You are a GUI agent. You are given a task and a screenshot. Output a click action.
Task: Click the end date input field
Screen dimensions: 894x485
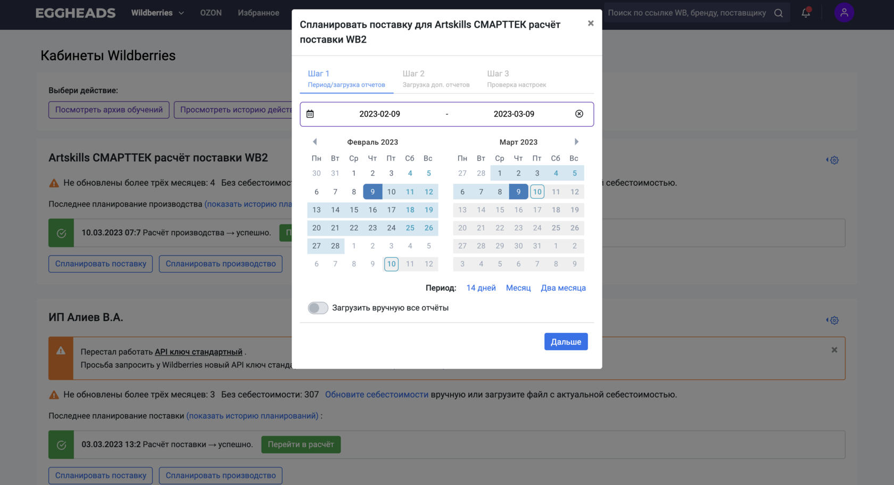coord(514,114)
